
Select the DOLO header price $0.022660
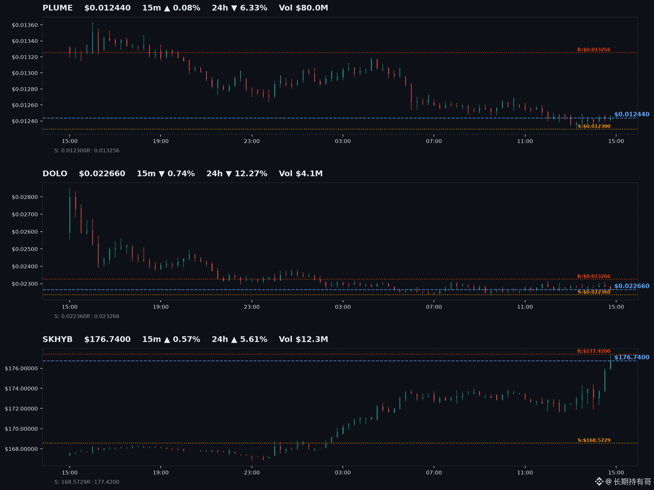coord(102,174)
